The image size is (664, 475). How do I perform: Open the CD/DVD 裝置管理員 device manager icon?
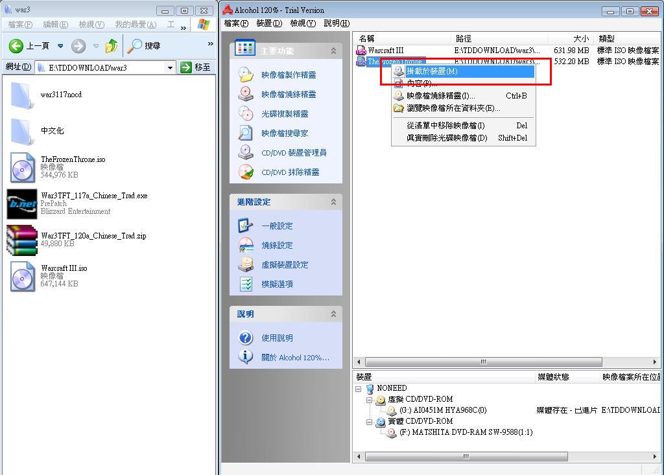point(246,152)
